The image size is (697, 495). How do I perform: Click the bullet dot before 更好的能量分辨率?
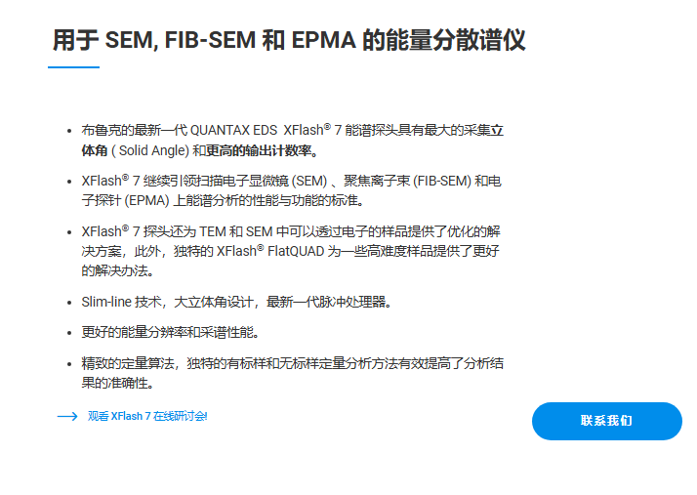pos(69,333)
